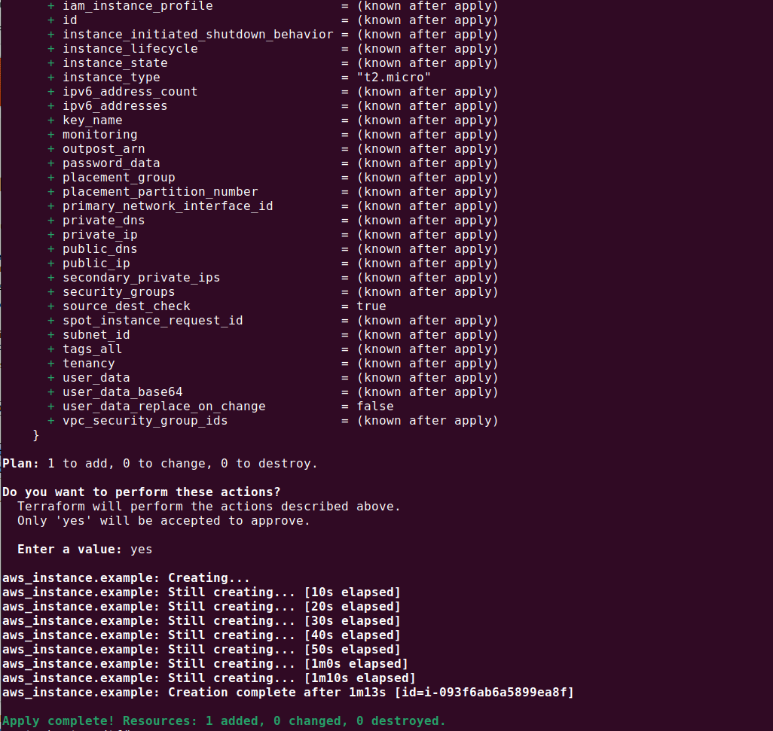Click the instance_initiated_shutdown_behavior attribute

coord(197,35)
